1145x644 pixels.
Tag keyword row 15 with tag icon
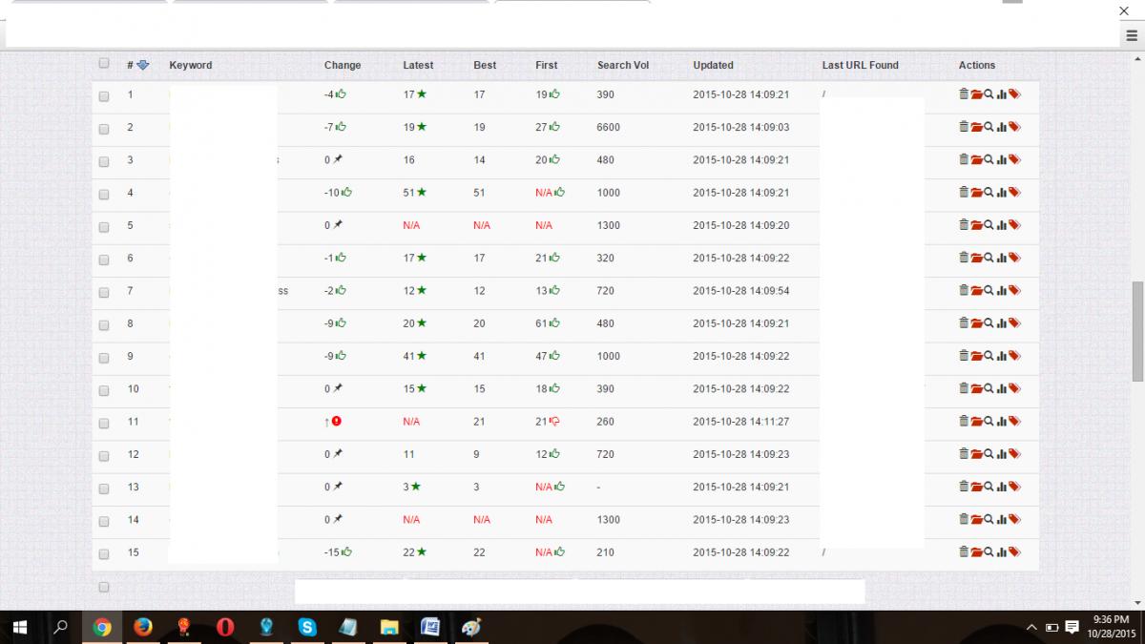(x=1014, y=551)
